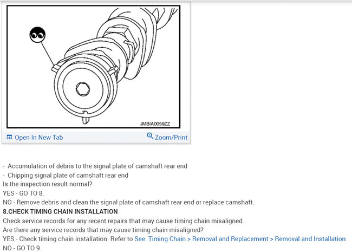Click the camshaft signal plate diagram
This screenshot has width=352, height=252.
tap(93, 67)
